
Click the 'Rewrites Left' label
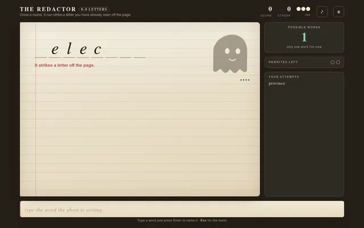pos(283,62)
